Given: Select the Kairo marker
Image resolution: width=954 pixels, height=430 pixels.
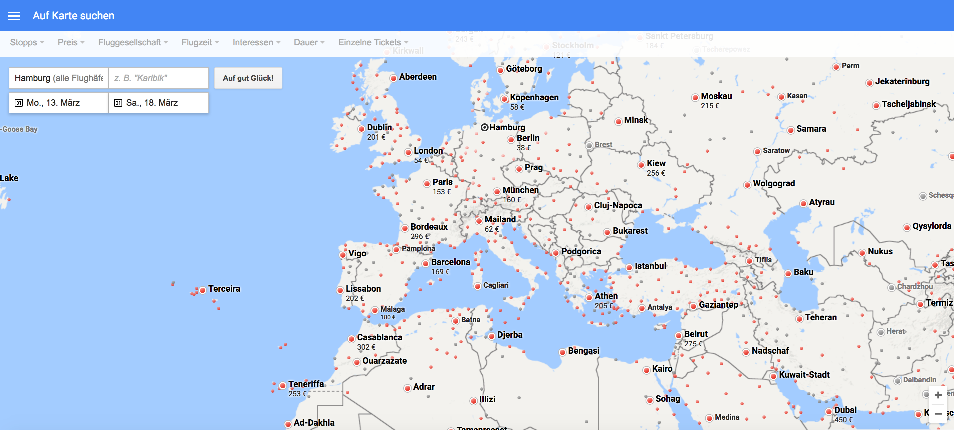Looking at the screenshot, I should tap(647, 370).
